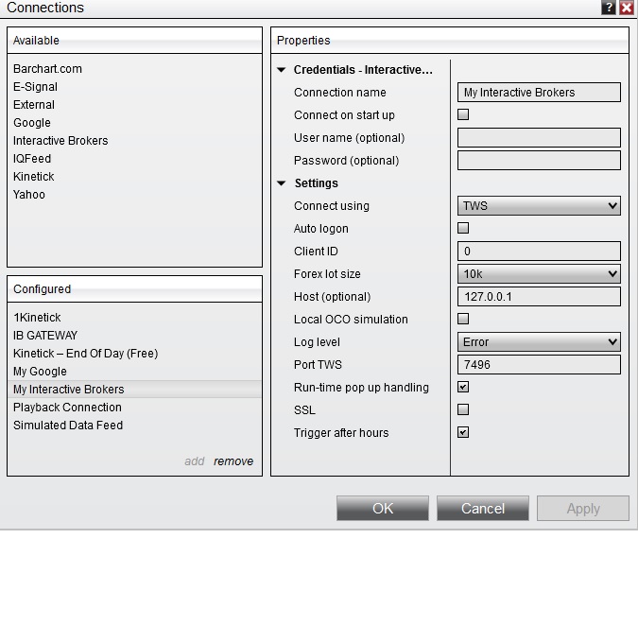Select IB GATEWAY configured connection
The width and height of the screenshot is (638, 643).
134,336
